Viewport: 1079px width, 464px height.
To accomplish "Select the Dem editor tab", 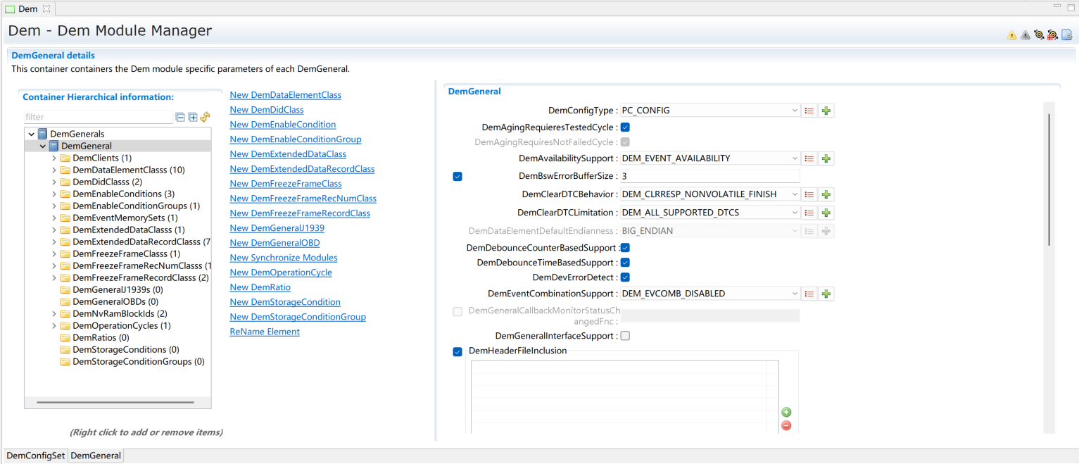I will click(x=27, y=8).
